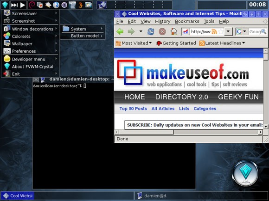Click the stacked-documents launcher icon in top panel
269x201 pixels.
click(40, 5)
